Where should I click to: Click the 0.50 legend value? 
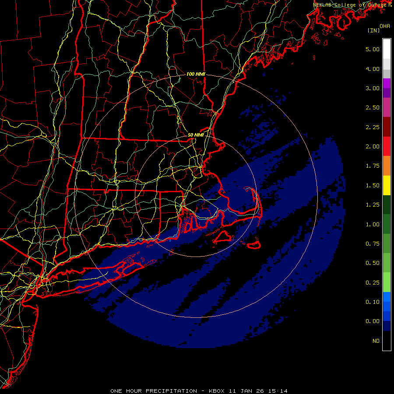(x=373, y=263)
